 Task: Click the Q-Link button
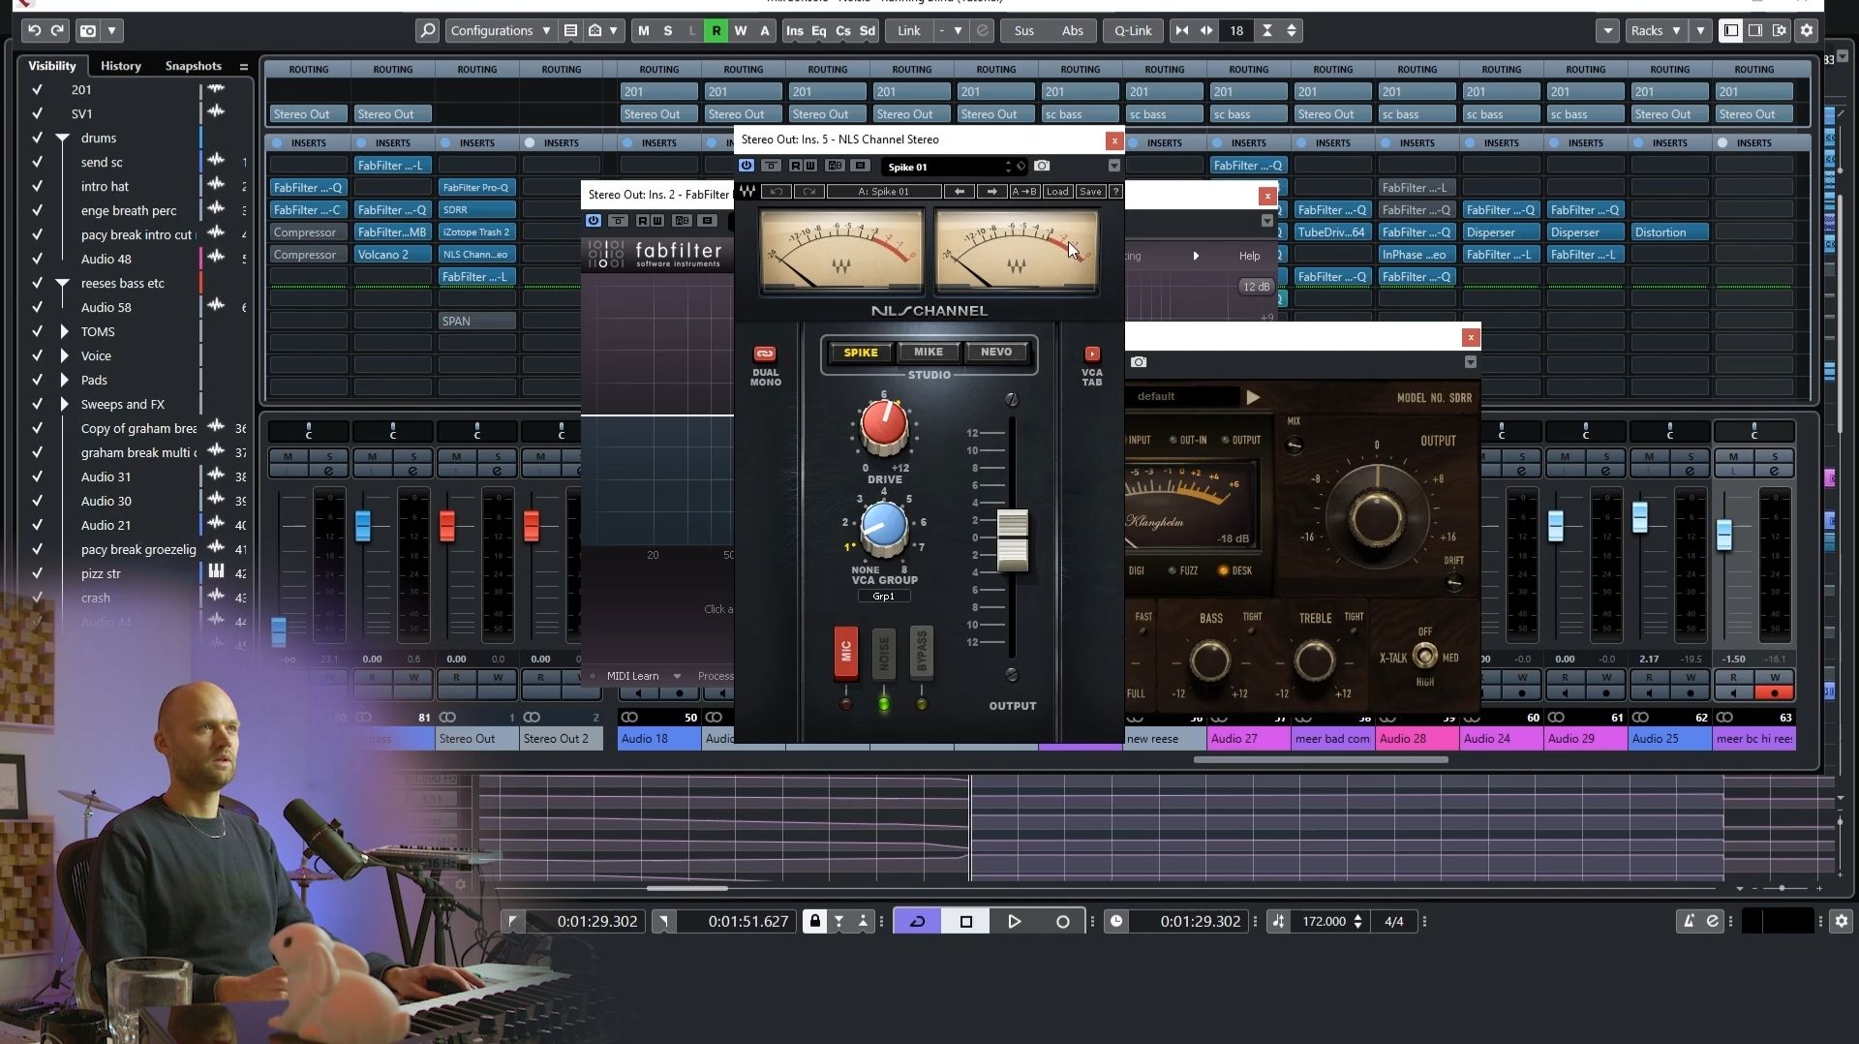(1133, 31)
